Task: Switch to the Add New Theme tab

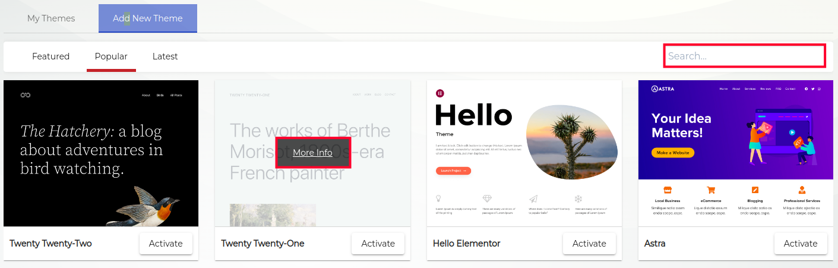Action: click(147, 18)
